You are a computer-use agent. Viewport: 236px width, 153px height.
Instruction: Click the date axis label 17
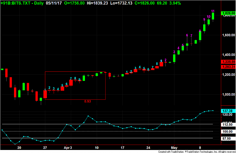click(122, 148)
